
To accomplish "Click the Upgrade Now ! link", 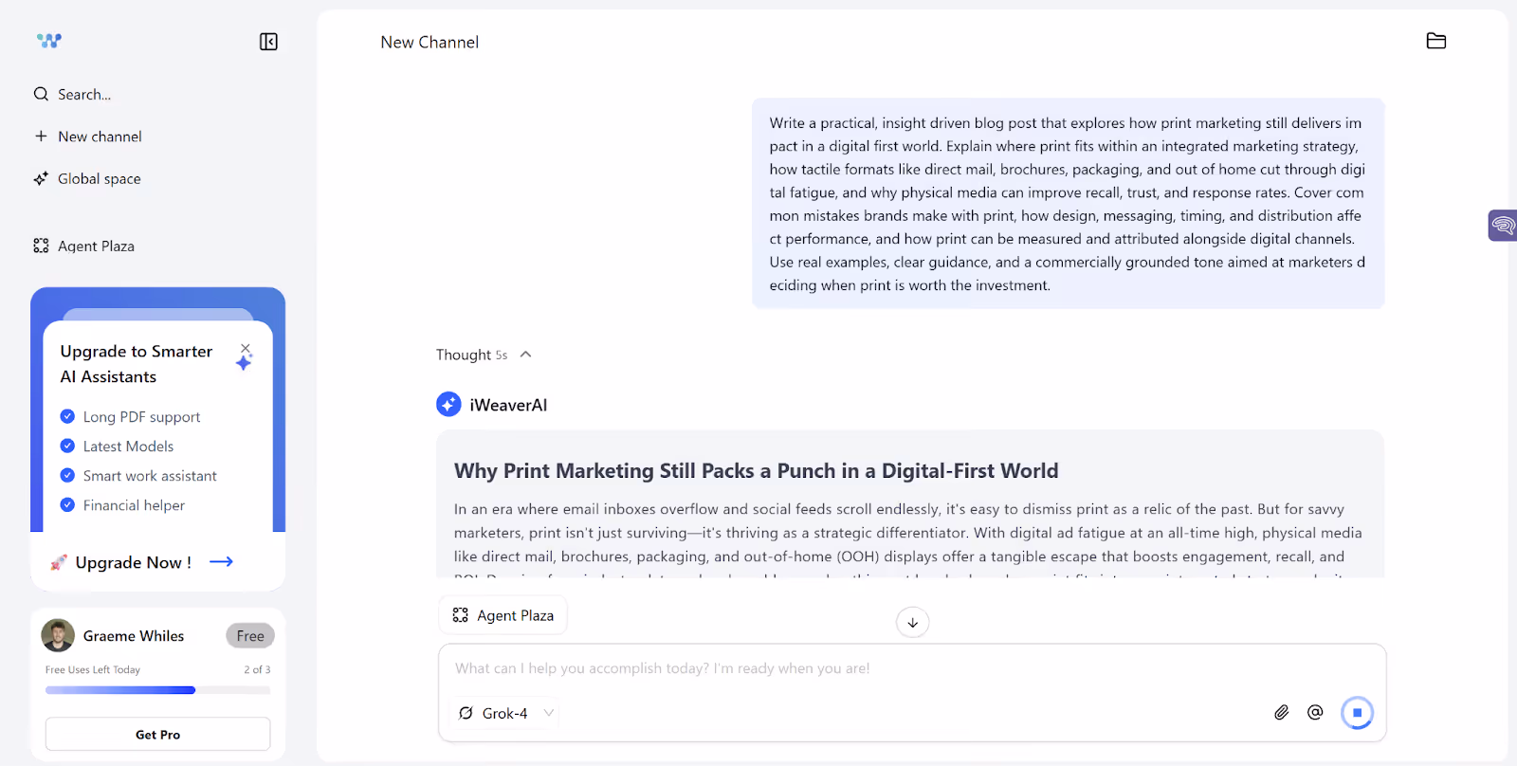I will (x=133, y=562).
